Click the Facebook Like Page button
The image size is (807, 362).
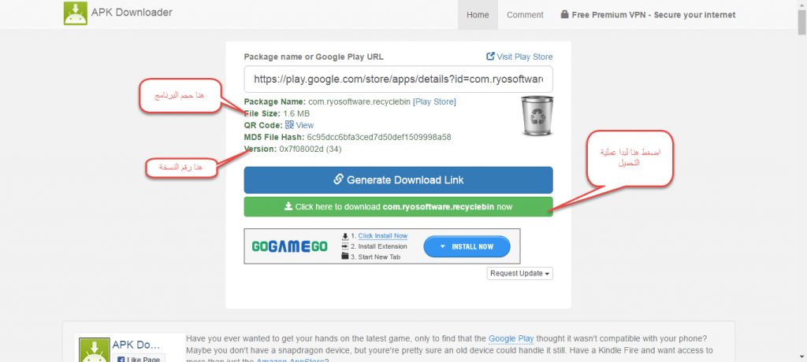[x=139, y=359]
